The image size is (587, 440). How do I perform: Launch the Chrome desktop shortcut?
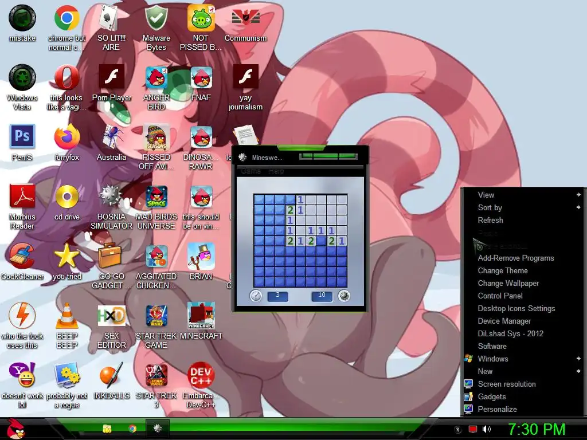pos(66,18)
